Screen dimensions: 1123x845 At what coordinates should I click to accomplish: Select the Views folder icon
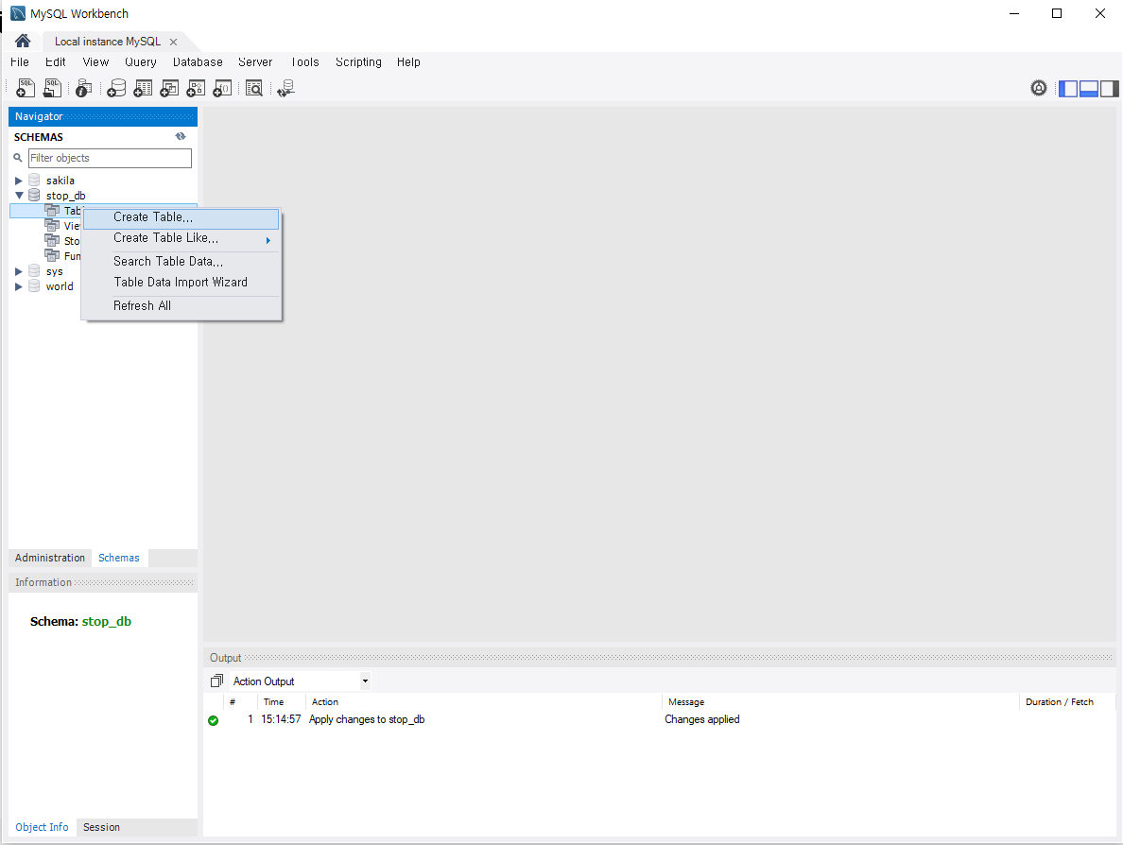tap(52, 225)
